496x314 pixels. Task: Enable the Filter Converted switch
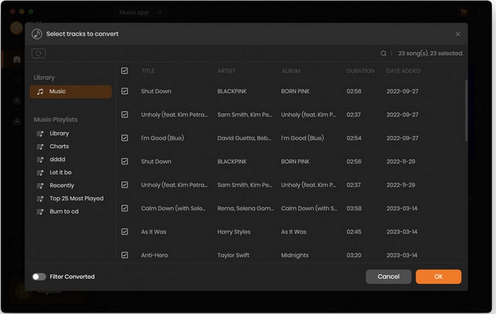pos(39,277)
